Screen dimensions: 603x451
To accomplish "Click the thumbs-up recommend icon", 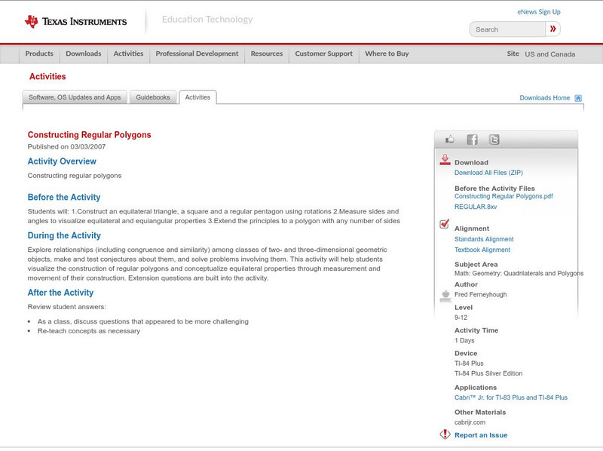I will tap(449, 139).
